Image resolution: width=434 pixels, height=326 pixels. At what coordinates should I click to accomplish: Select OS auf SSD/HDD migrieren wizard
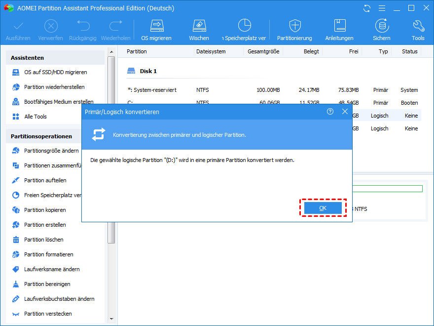(x=56, y=72)
